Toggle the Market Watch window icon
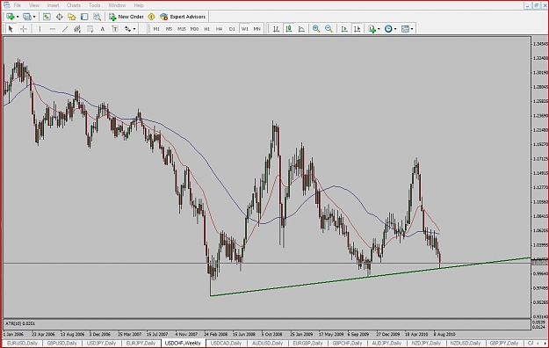The height and width of the screenshot is (348, 549). pos(47,17)
